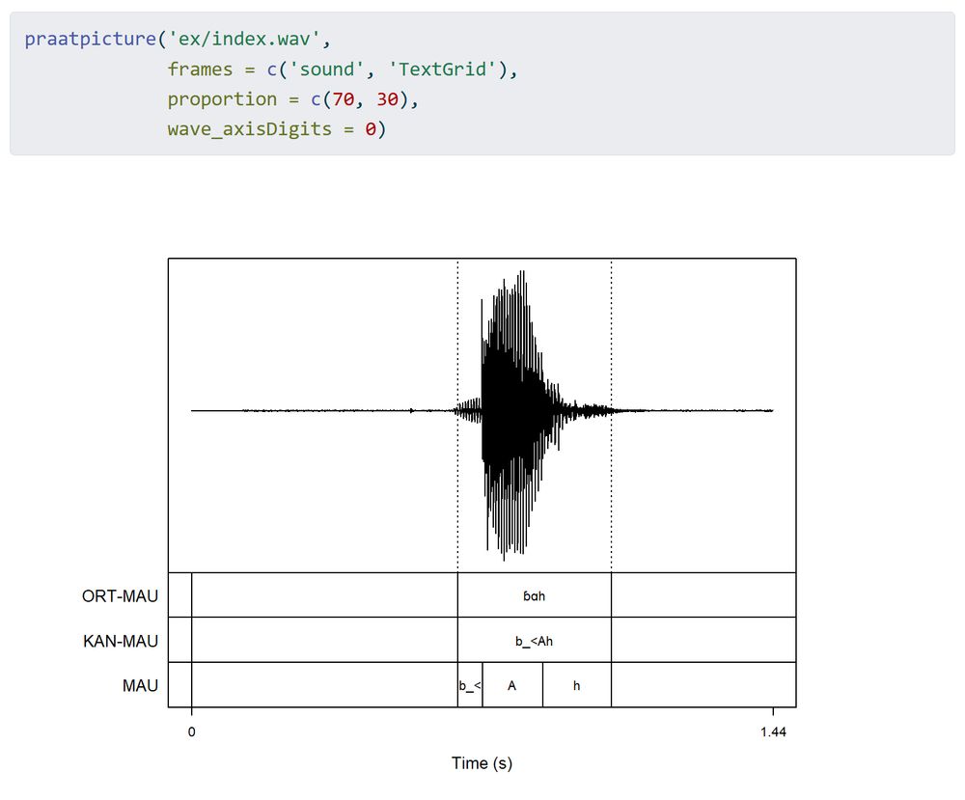The height and width of the screenshot is (800, 965).
Task: Click the 'b_<Ah' interval in KAN-MAU tier
Action: click(535, 641)
